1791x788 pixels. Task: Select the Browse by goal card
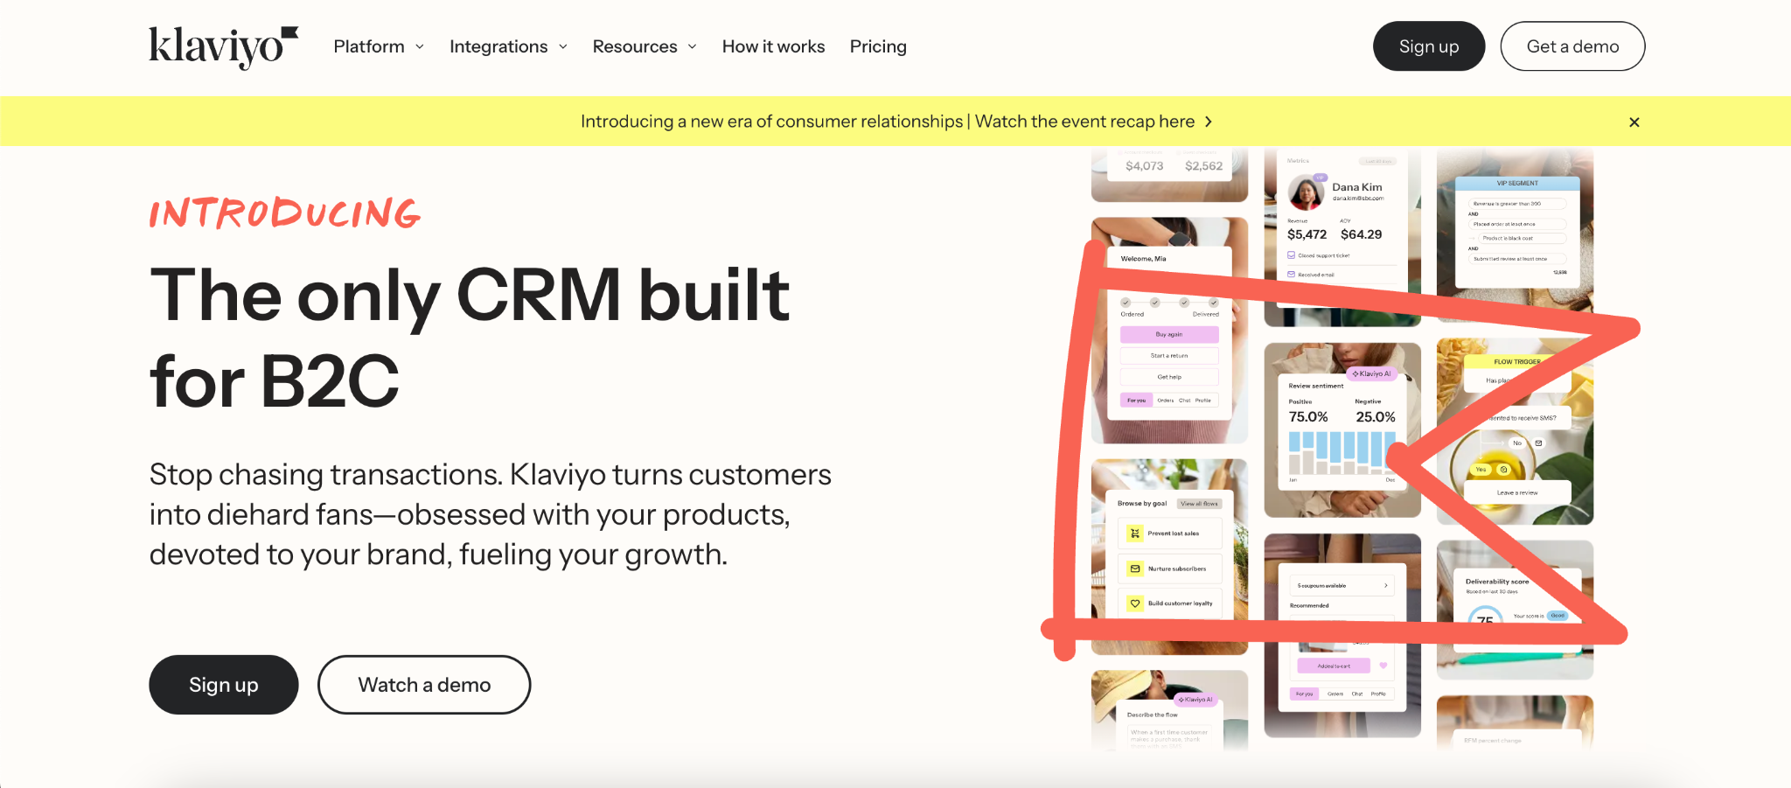pyautogui.click(x=1169, y=556)
